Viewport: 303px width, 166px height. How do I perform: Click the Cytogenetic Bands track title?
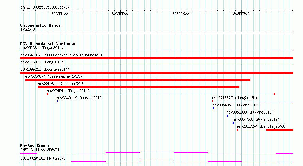point(41,25)
